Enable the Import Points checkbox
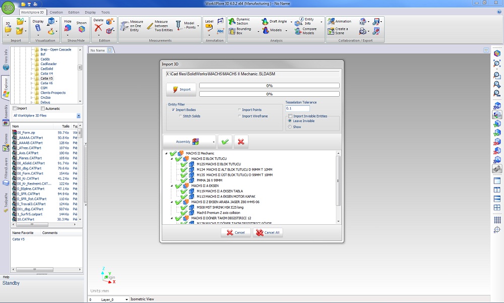504x303 pixels. 239,110
